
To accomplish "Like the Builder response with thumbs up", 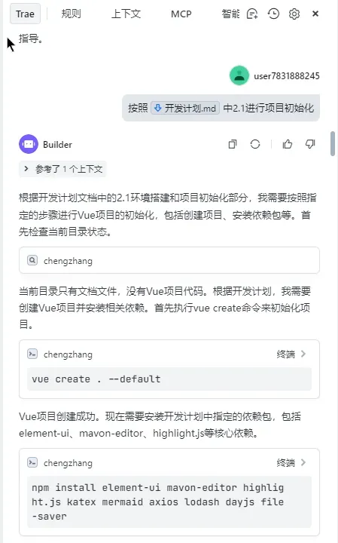I will coord(288,144).
